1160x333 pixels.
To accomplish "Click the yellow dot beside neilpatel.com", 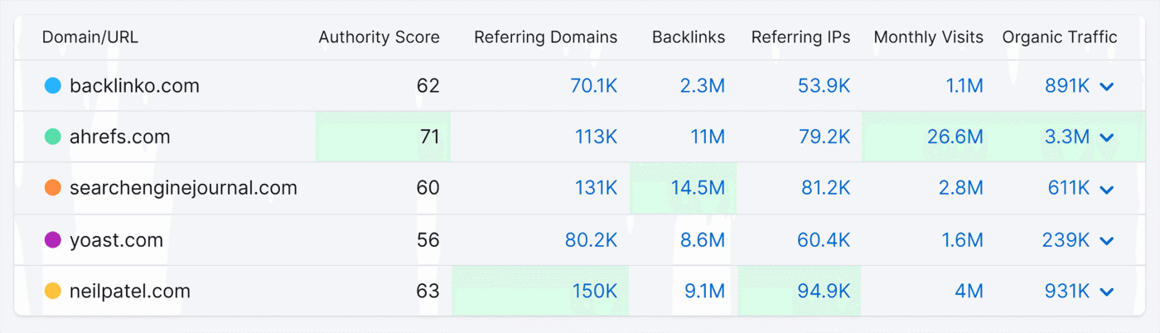I will tap(53, 292).
